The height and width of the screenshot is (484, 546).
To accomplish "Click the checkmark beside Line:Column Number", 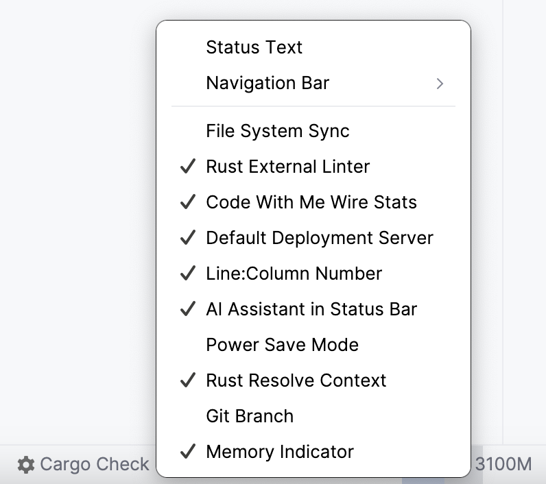I will pyautogui.click(x=187, y=274).
